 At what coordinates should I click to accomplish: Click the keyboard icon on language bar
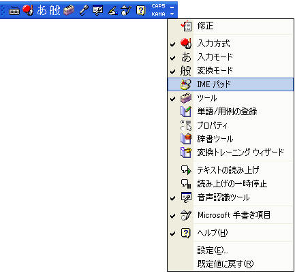pyautogui.click(x=14, y=11)
